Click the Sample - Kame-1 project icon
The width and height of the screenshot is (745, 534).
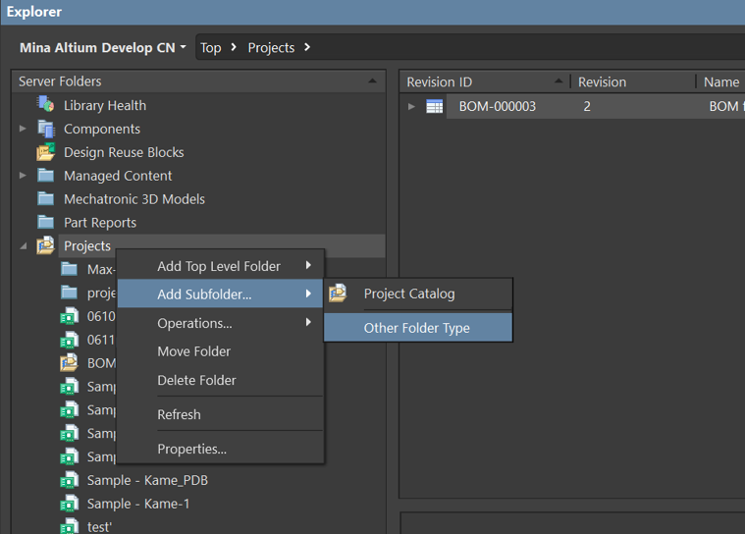(x=70, y=504)
